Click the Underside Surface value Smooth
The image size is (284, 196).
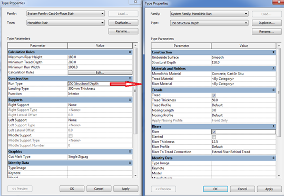243,58
